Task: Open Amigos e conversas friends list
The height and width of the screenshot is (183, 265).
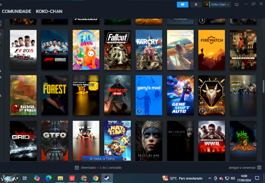Action: pyautogui.click(x=242, y=168)
